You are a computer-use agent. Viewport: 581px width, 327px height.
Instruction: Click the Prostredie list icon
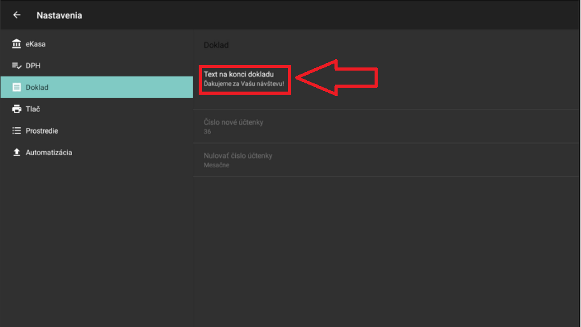pyautogui.click(x=17, y=130)
